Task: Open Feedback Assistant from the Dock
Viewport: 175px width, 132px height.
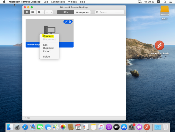Action: [139, 127]
